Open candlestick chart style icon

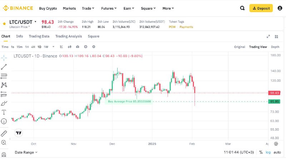[x=69, y=47]
